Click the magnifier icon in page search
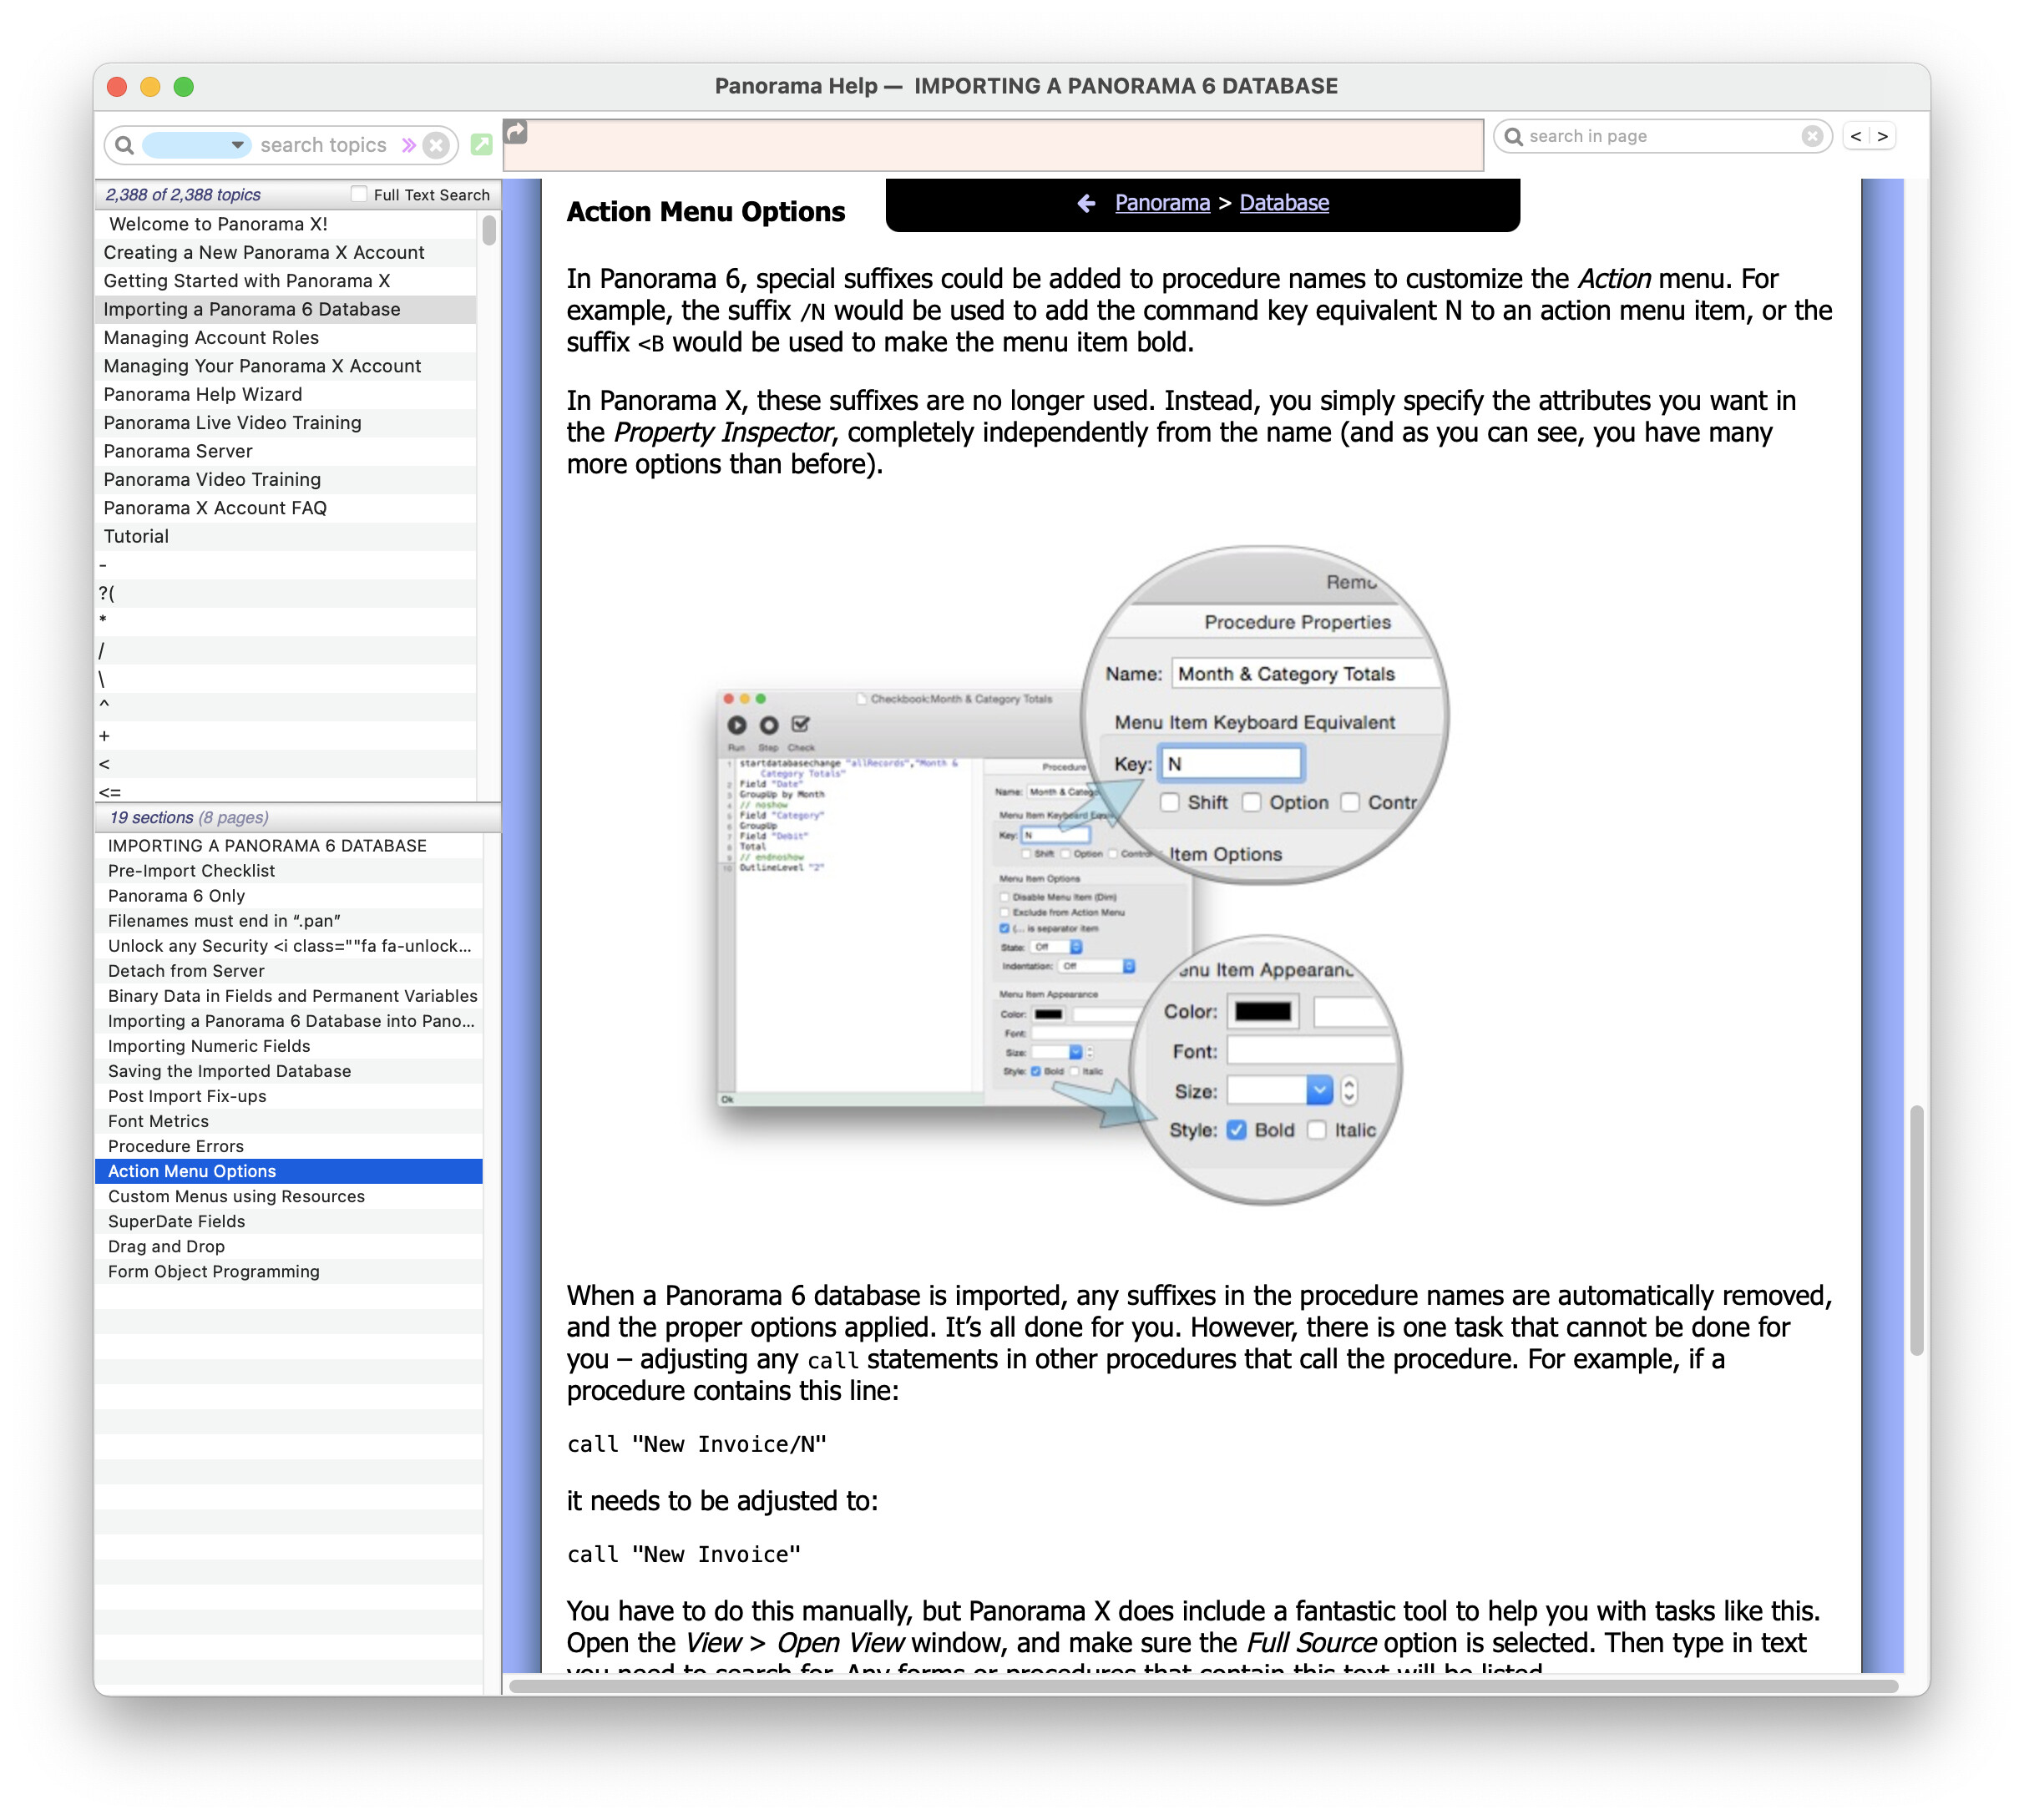 (x=1513, y=136)
